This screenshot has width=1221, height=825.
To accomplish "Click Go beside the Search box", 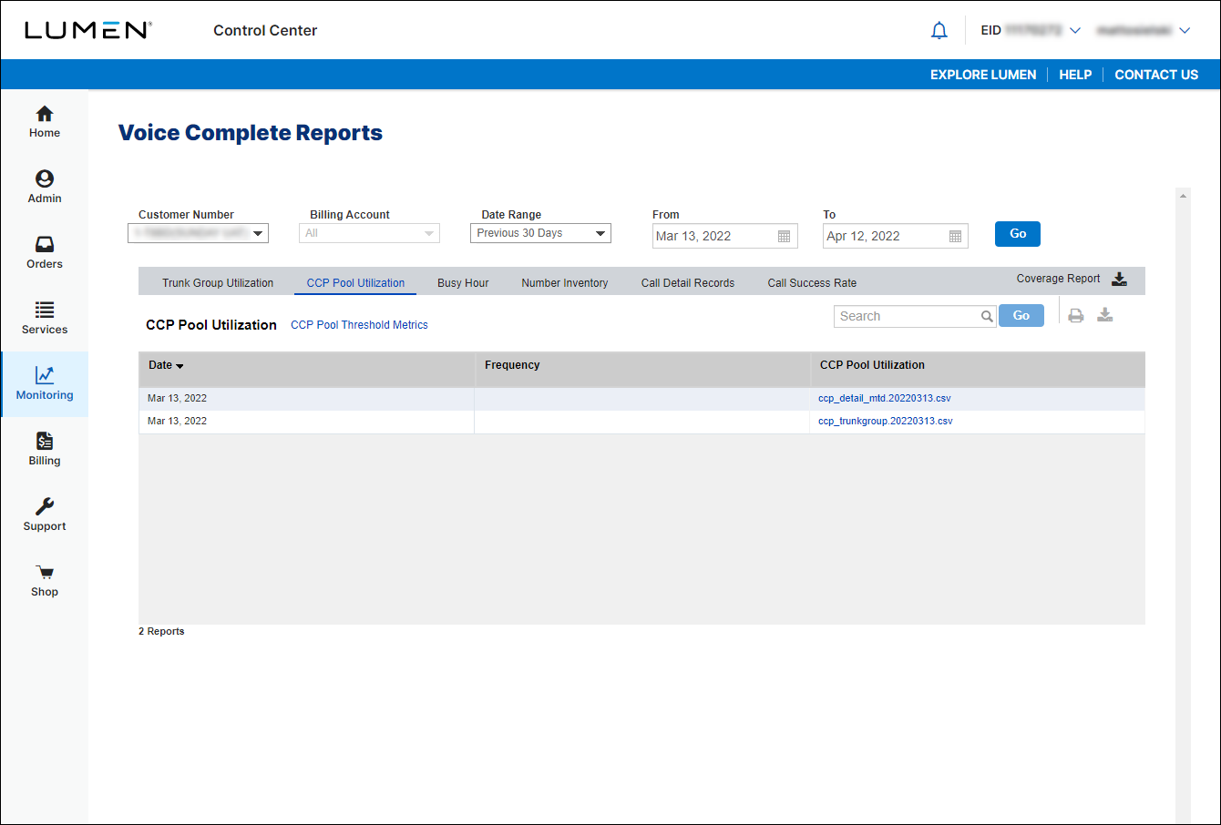I will click(x=1021, y=316).
